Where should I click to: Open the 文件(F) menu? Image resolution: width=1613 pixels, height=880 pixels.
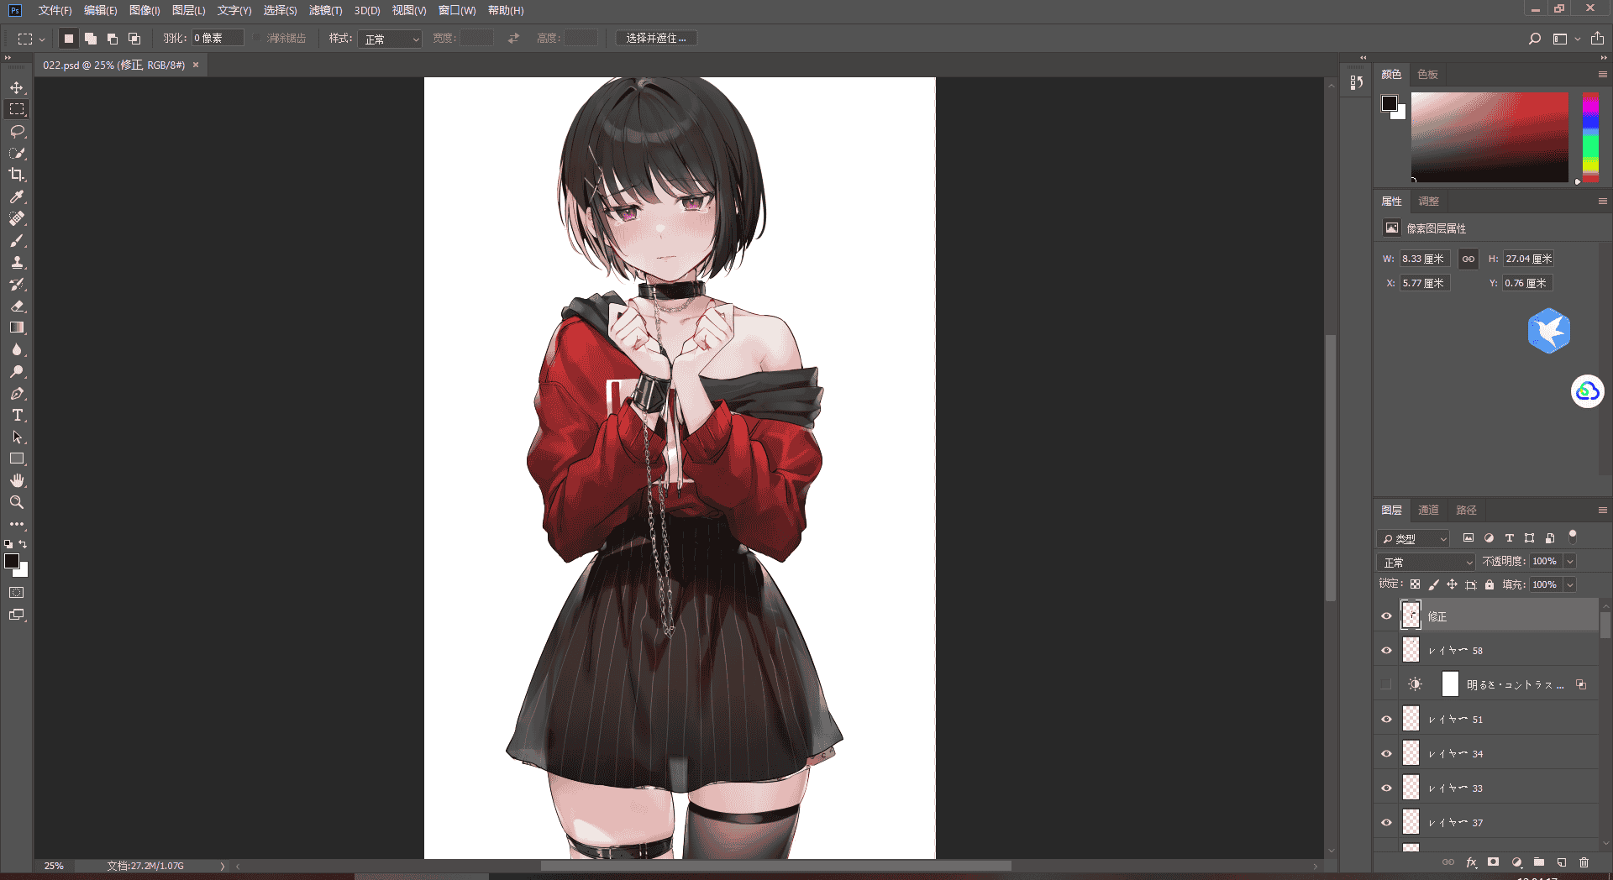click(55, 11)
